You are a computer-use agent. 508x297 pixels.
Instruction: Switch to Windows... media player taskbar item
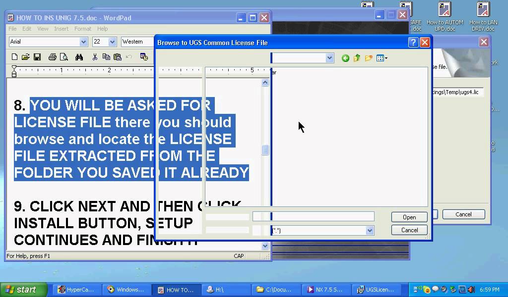(x=127, y=290)
